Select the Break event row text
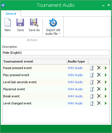The height and width of the screenshot is (133, 112). click(11, 96)
